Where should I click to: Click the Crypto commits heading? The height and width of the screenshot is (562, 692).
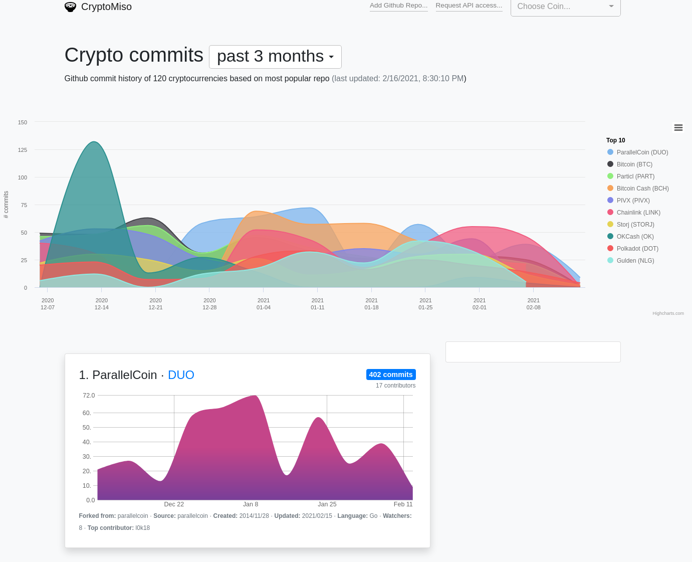tap(134, 55)
